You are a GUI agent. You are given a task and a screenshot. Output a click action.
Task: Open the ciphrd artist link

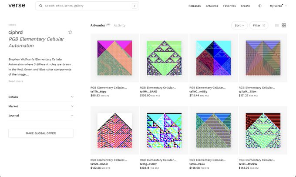pos(16,32)
